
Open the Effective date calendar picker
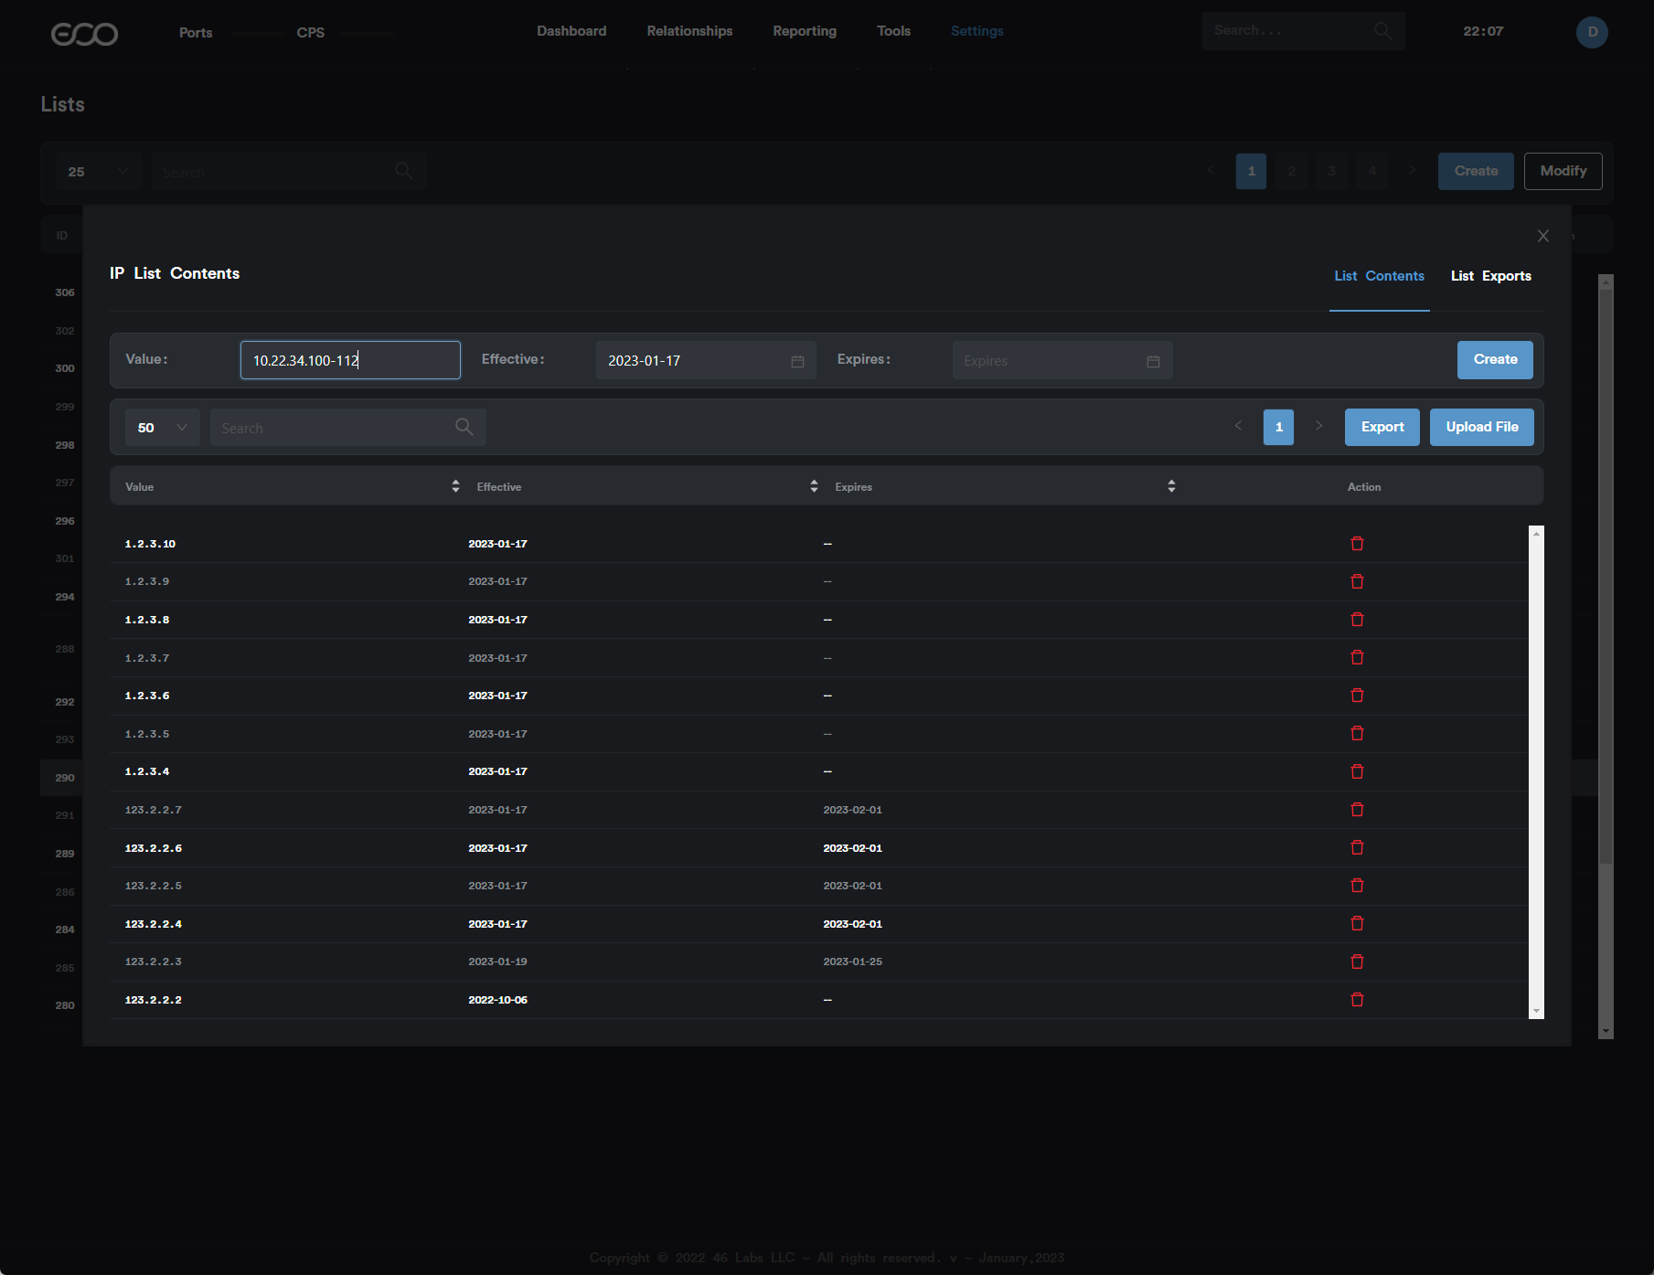click(797, 361)
